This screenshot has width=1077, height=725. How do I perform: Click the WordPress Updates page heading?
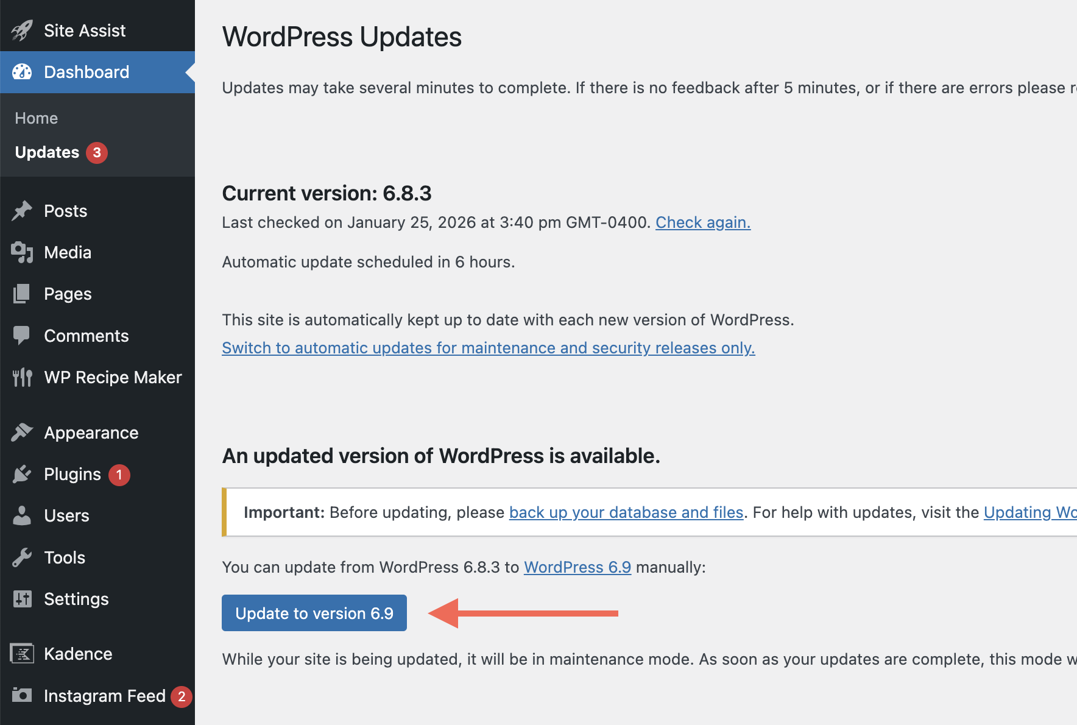pyautogui.click(x=342, y=37)
